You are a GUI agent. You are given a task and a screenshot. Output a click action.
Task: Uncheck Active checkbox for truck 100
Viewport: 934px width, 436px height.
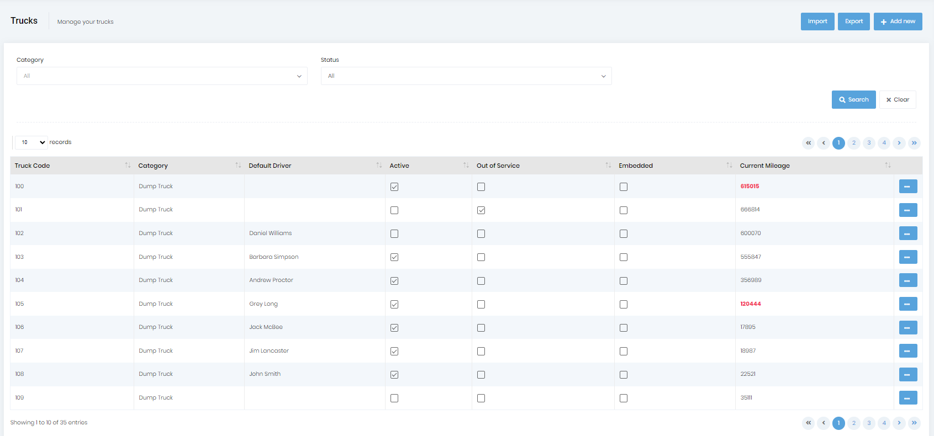click(x=394, y=187)
